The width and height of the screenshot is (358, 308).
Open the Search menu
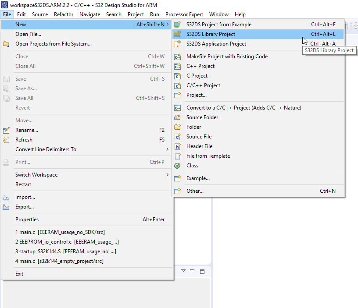114,14
